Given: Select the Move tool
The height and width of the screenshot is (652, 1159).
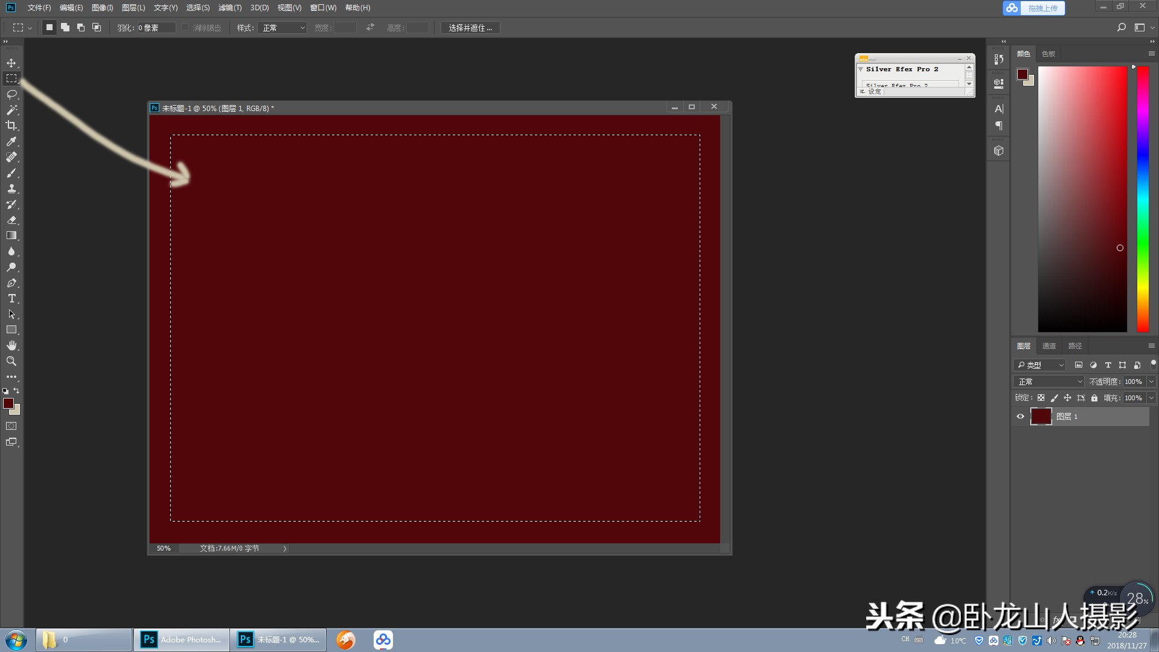Looking at the screenshot, I should click(11, 63).
